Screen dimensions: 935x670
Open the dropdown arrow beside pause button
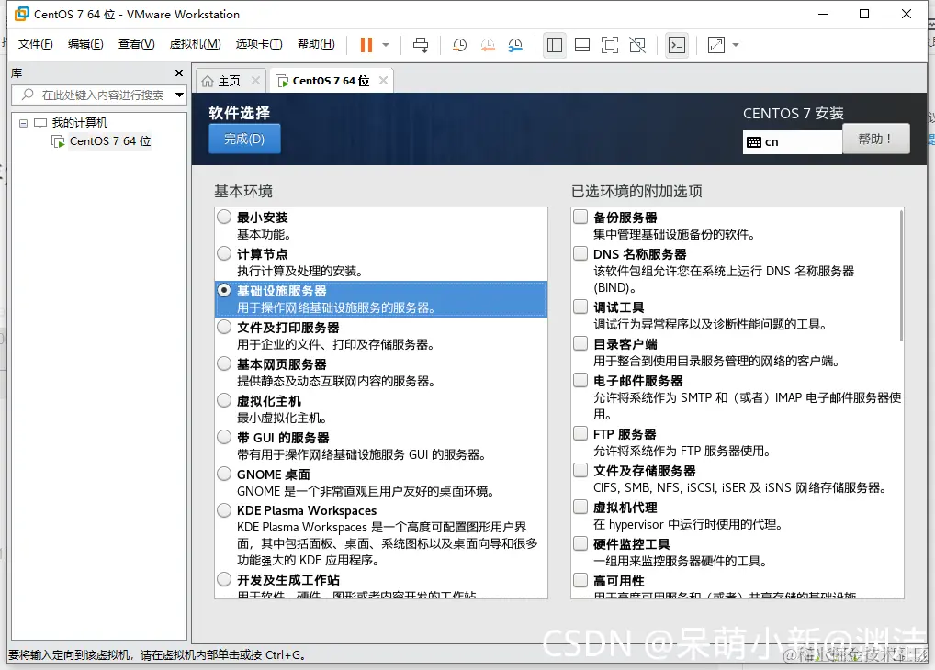pyautogui.click(x=386, y=45)
